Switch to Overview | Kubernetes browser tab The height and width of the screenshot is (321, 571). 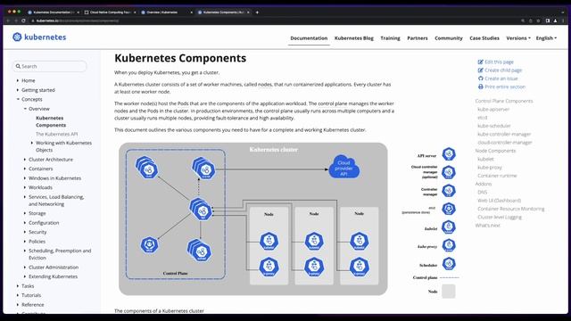point(167,12)
